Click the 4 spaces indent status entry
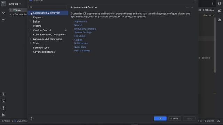223x125 pixels. click(209, 121)
